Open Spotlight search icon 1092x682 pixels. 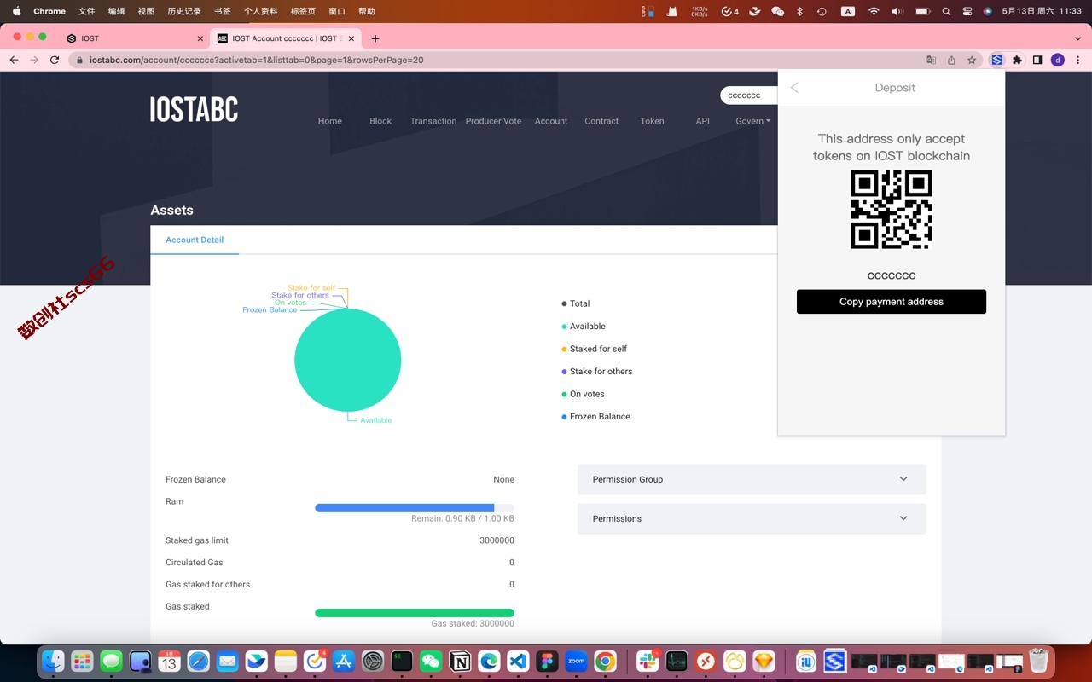coord(946,11)
